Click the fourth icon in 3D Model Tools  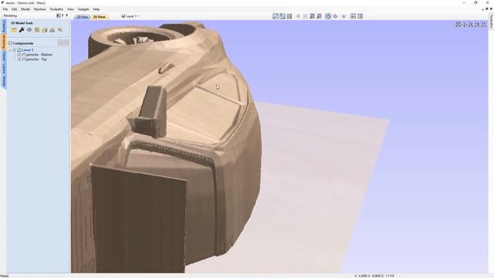[x=37, y=30]
